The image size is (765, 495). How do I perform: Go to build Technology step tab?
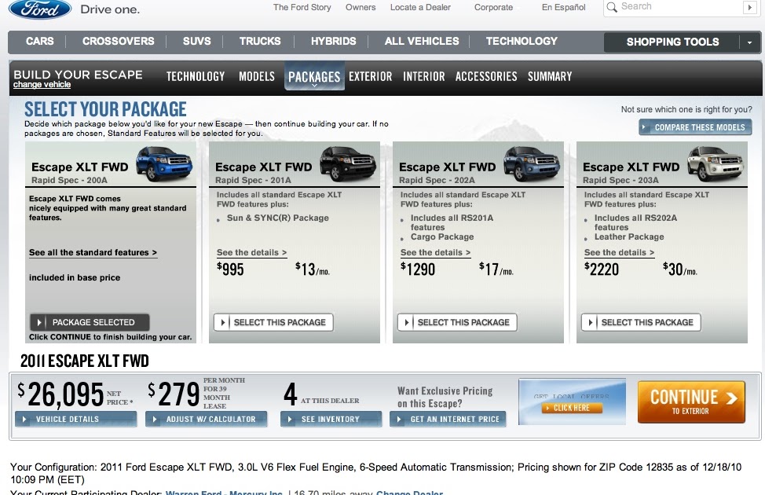[x=195, y=77]
